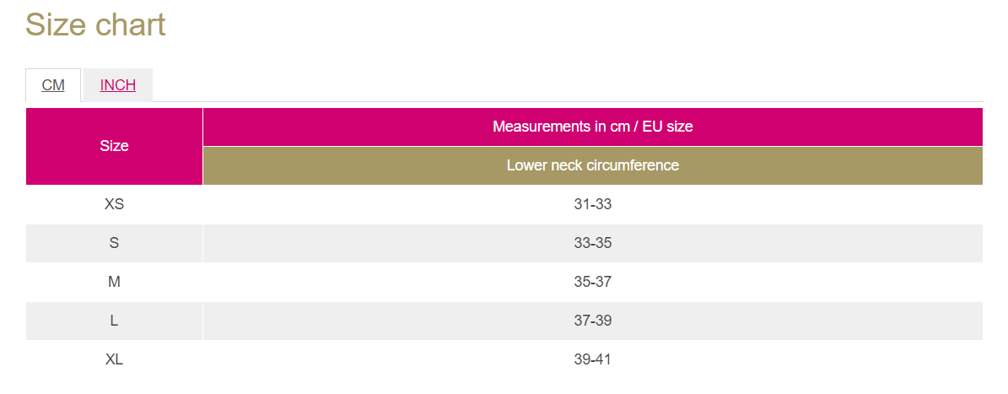Select the XL size cell
Viewport: 1008px width, 394px height.
[114, 359]
